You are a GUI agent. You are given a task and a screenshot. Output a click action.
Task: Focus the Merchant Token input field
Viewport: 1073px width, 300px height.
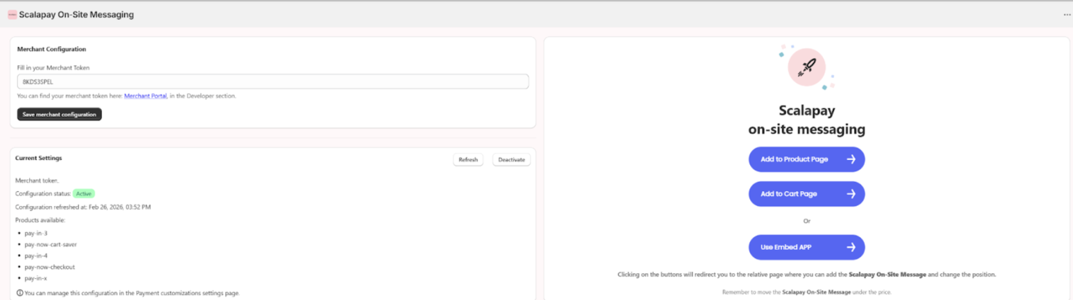pyautogui.click(x=273, y=81)
